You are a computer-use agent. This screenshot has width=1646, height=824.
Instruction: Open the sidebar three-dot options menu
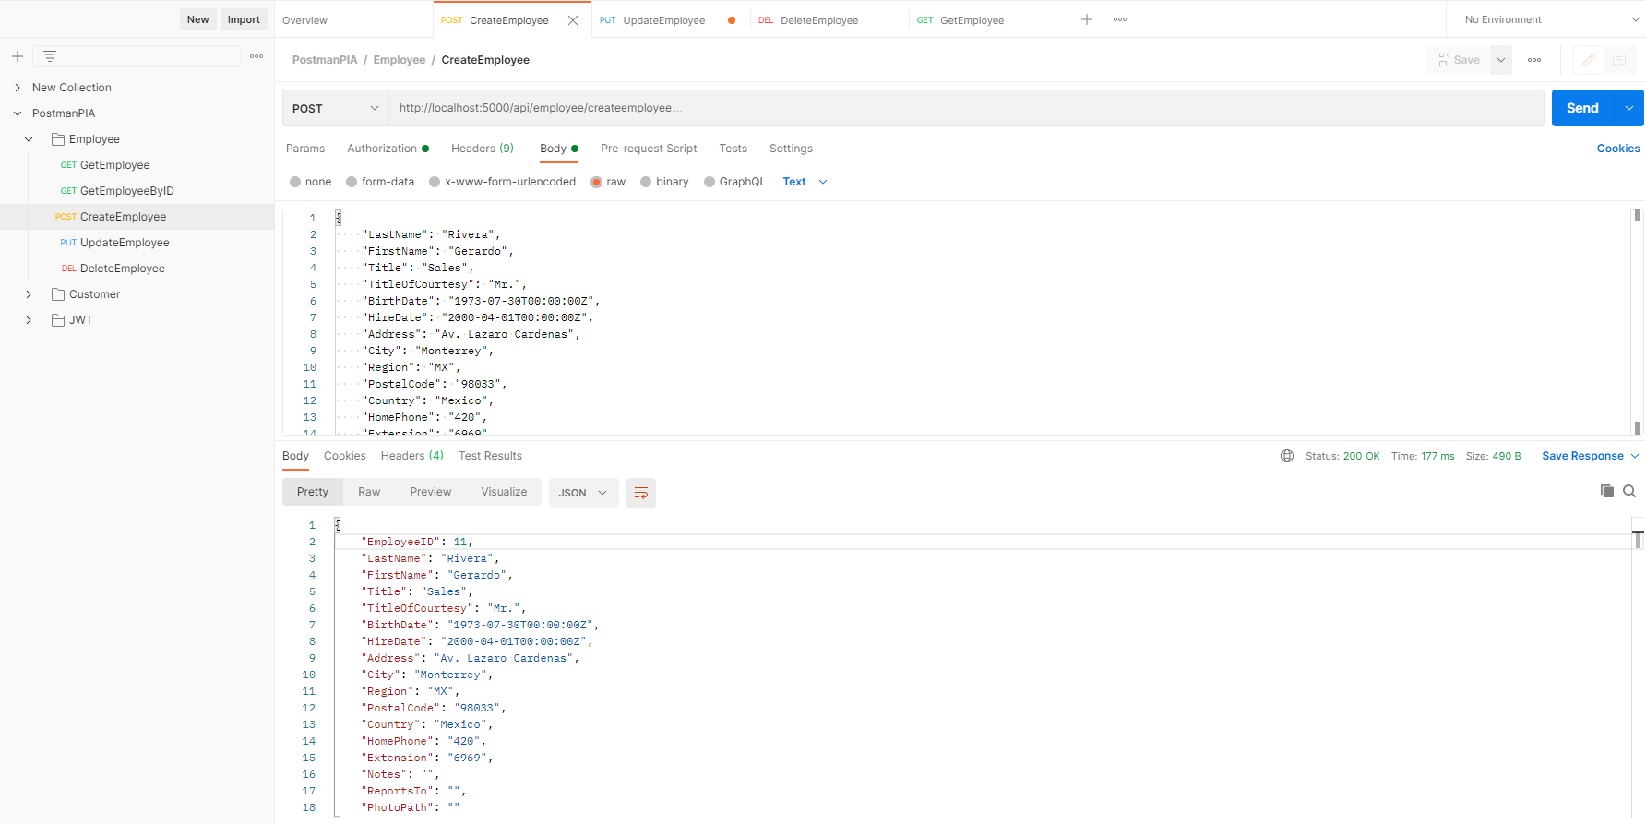coord(256,56)
